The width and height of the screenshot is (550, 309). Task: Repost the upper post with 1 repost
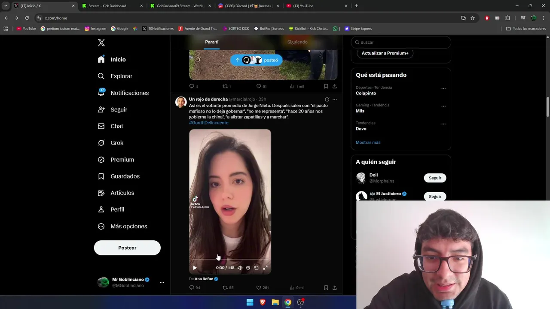226,86
